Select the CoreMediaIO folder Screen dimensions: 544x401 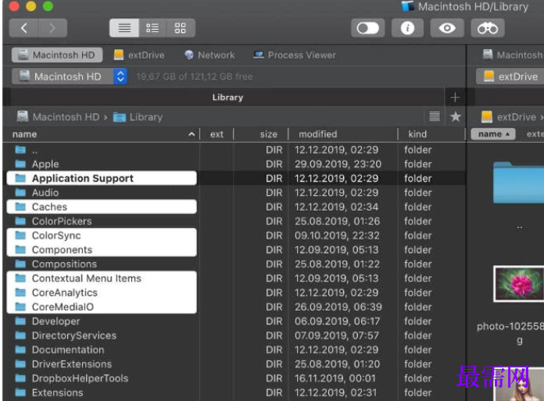(234, 307)
